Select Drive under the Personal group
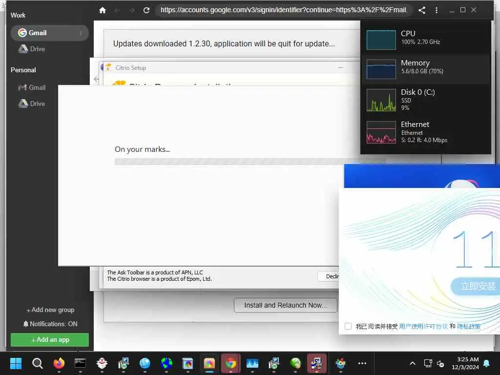 [32, 104]
